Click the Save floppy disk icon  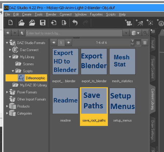(x=43, y=23)
